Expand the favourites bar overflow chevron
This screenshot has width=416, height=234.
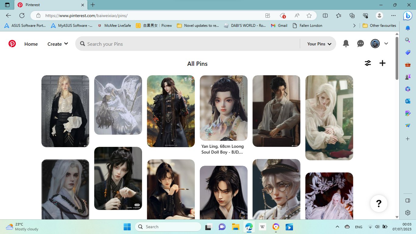coord(354,26)
